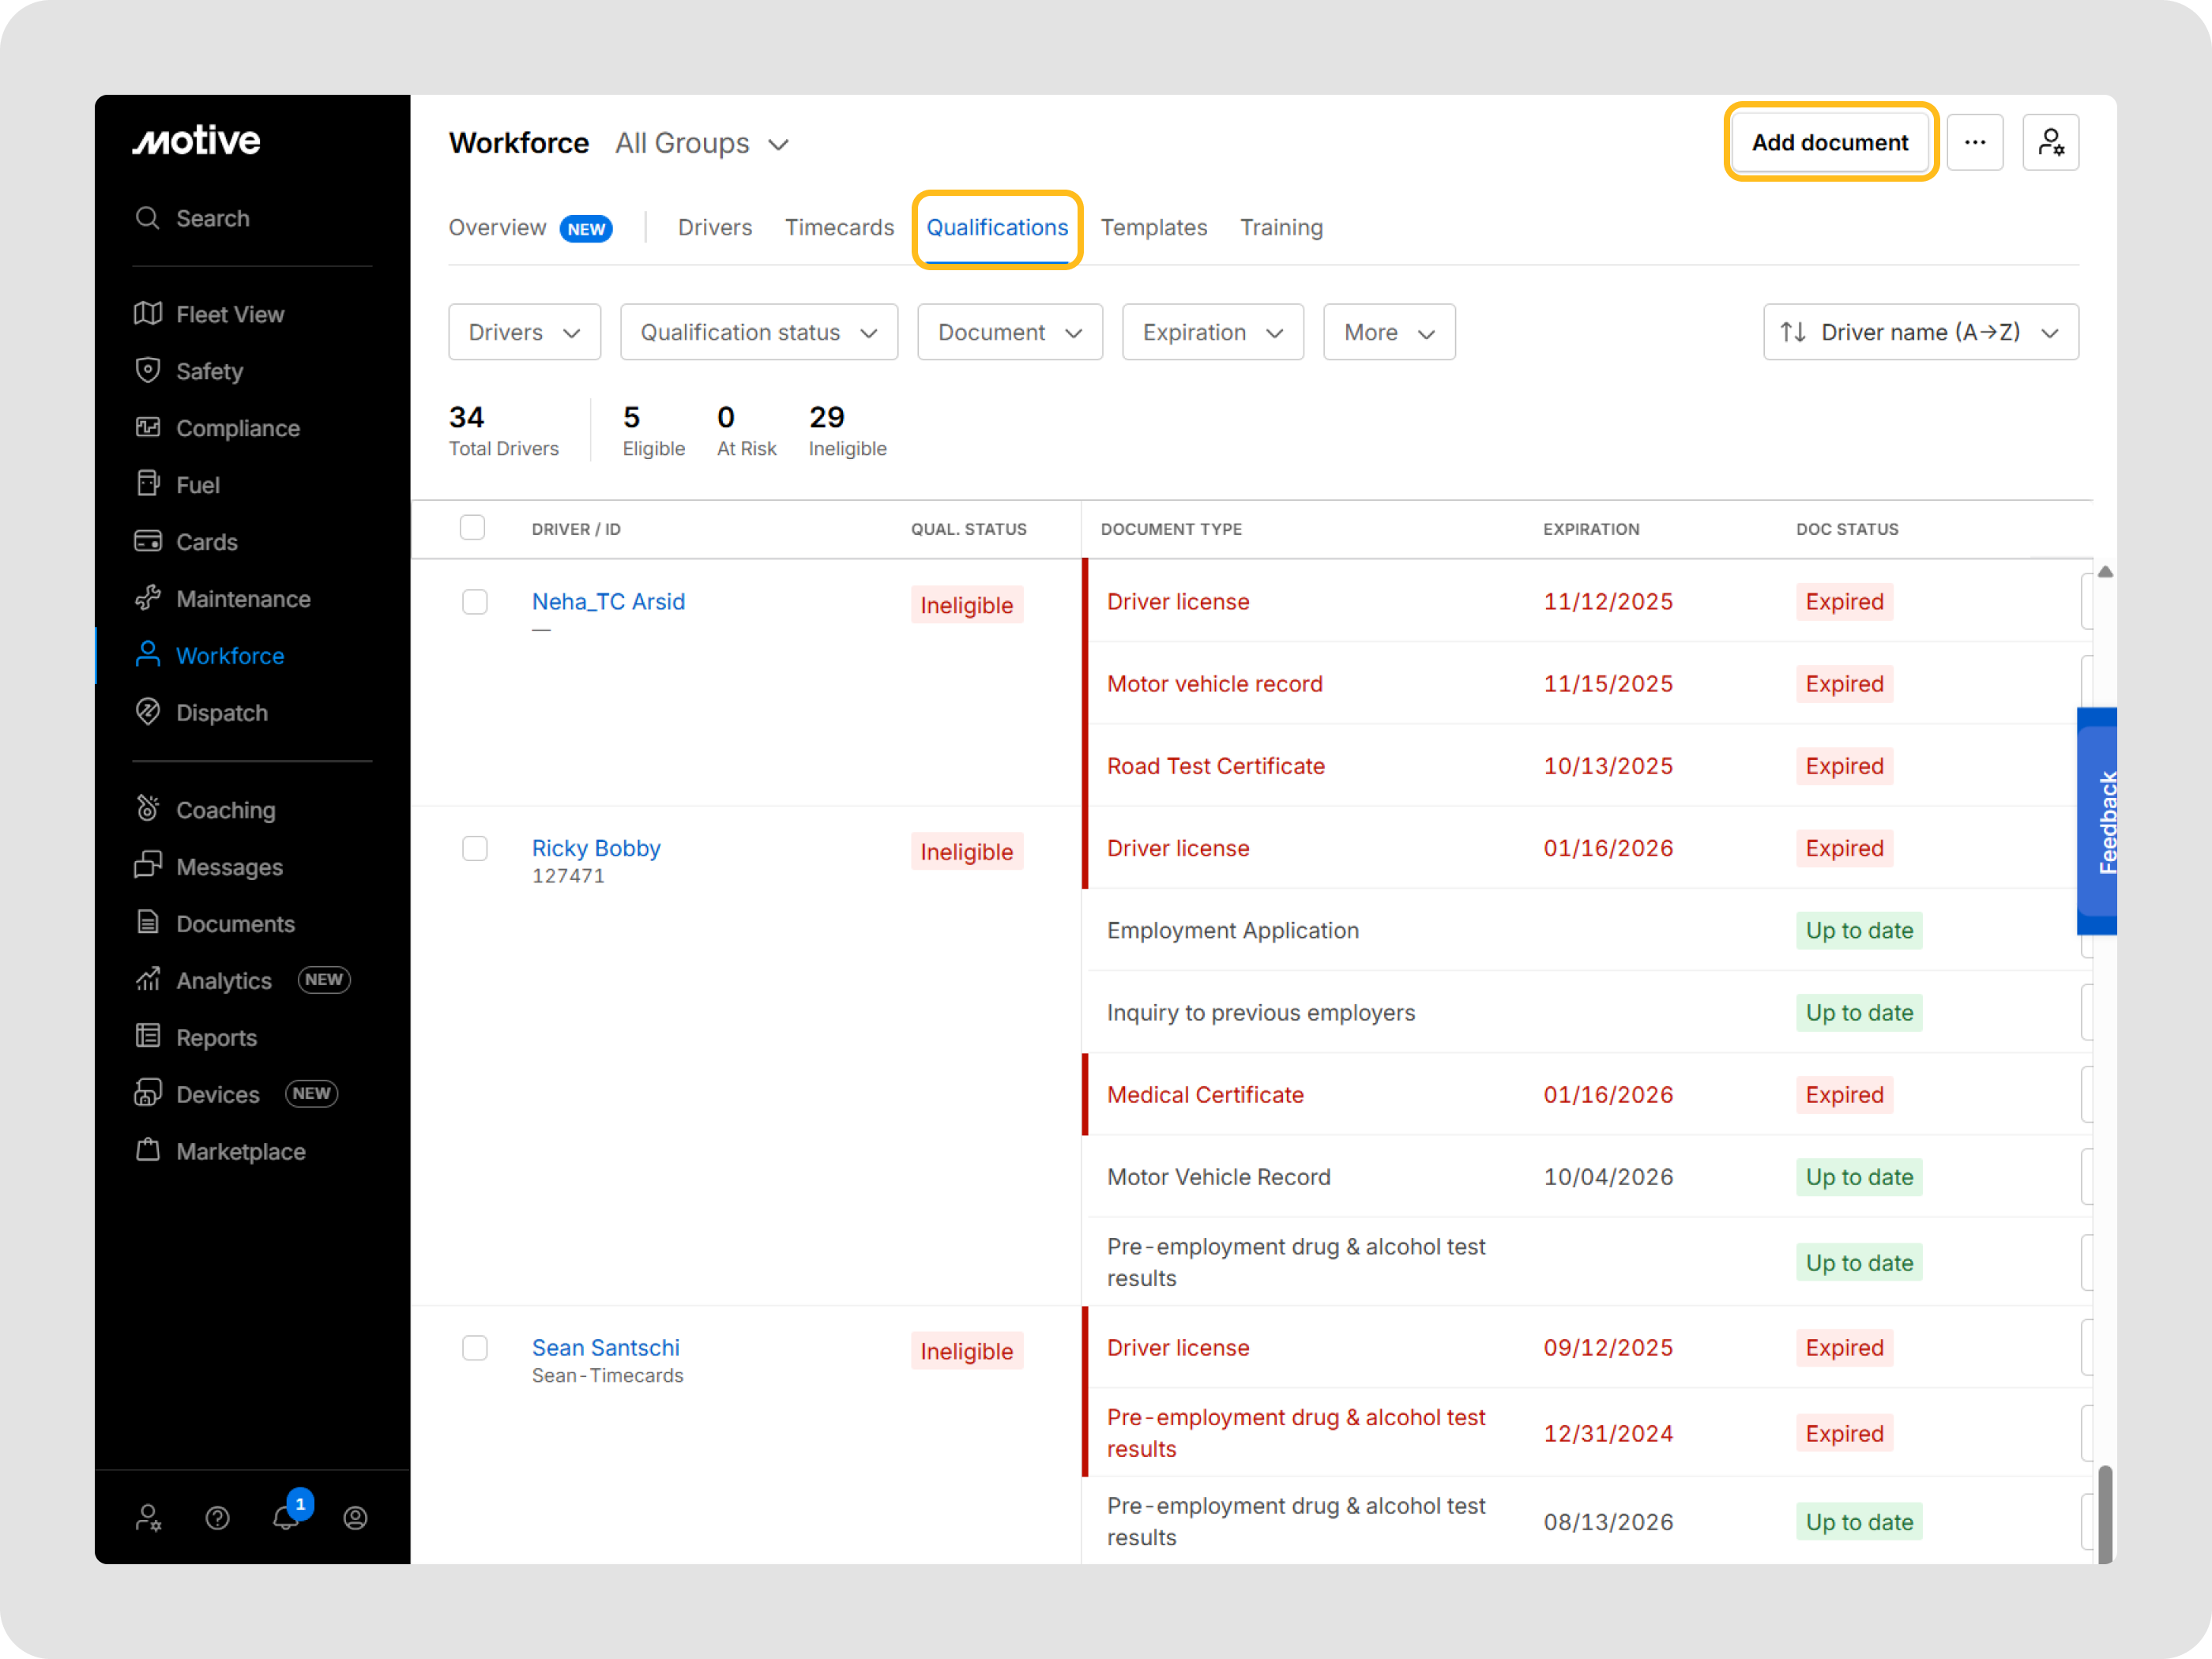
Task: Check the select-all drivers checkbox
Action: point(472,527)
